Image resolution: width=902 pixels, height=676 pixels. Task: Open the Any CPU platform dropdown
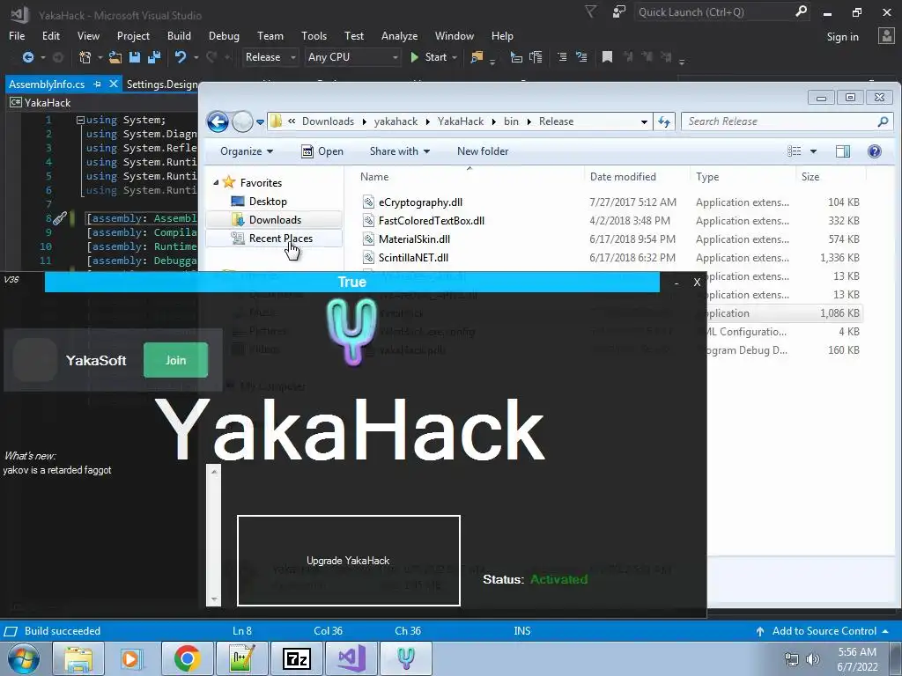point(396,57)
